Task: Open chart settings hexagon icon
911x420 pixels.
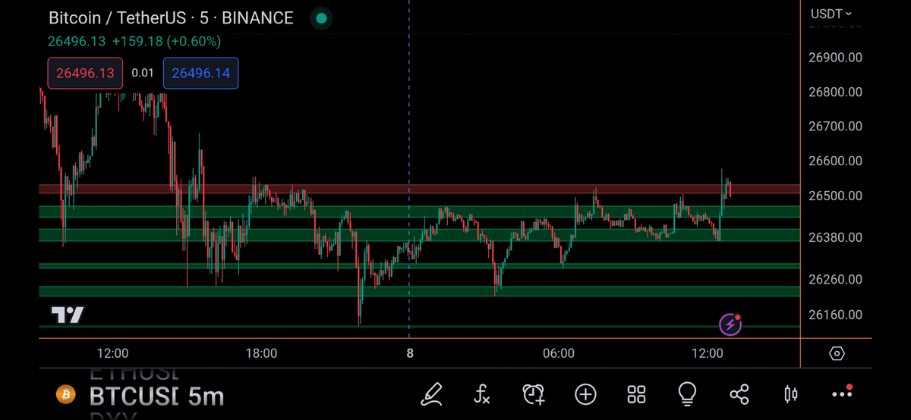Action: pyautogui.click(x=837, y=353)
